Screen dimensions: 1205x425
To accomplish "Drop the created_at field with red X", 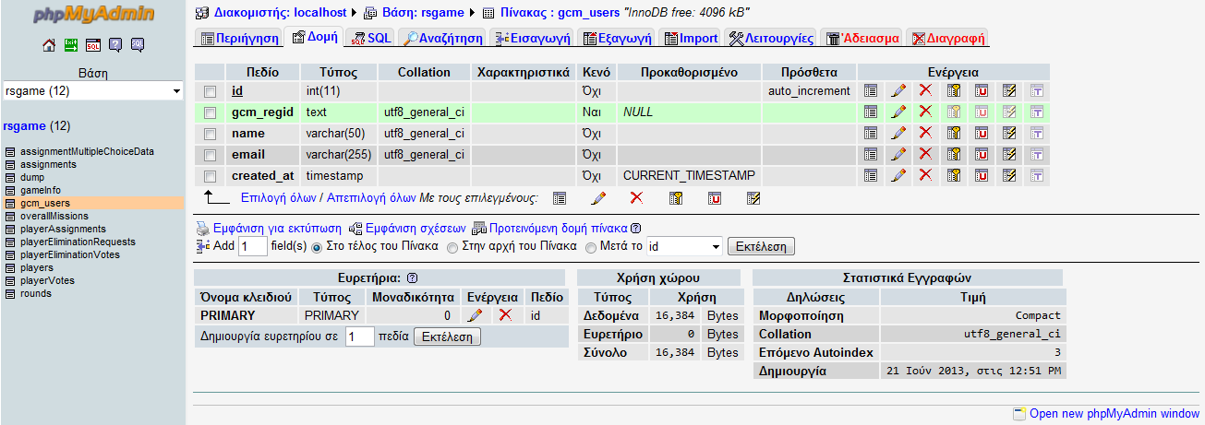I will tap(925, 175).
